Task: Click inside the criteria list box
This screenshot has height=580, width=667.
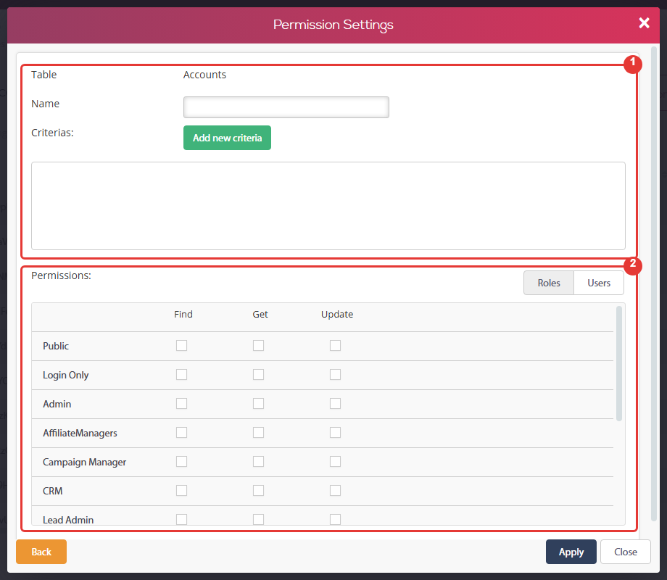Action: coord(328,206)
